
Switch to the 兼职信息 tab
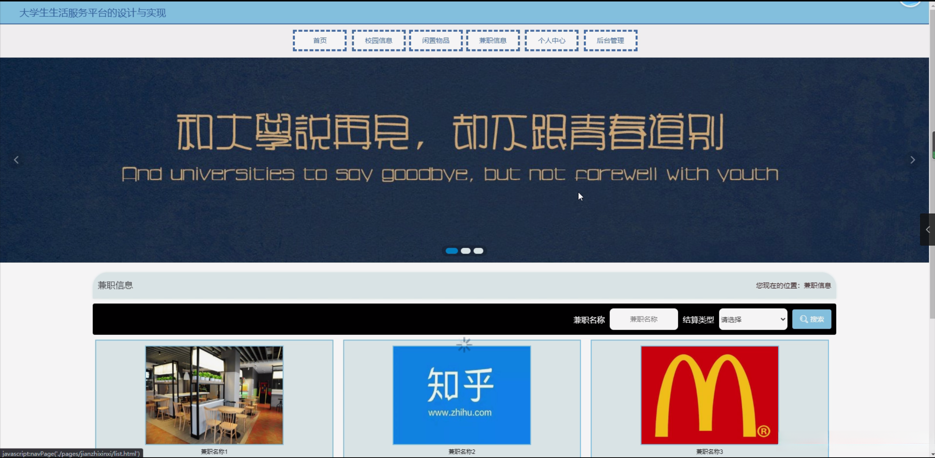493,41
